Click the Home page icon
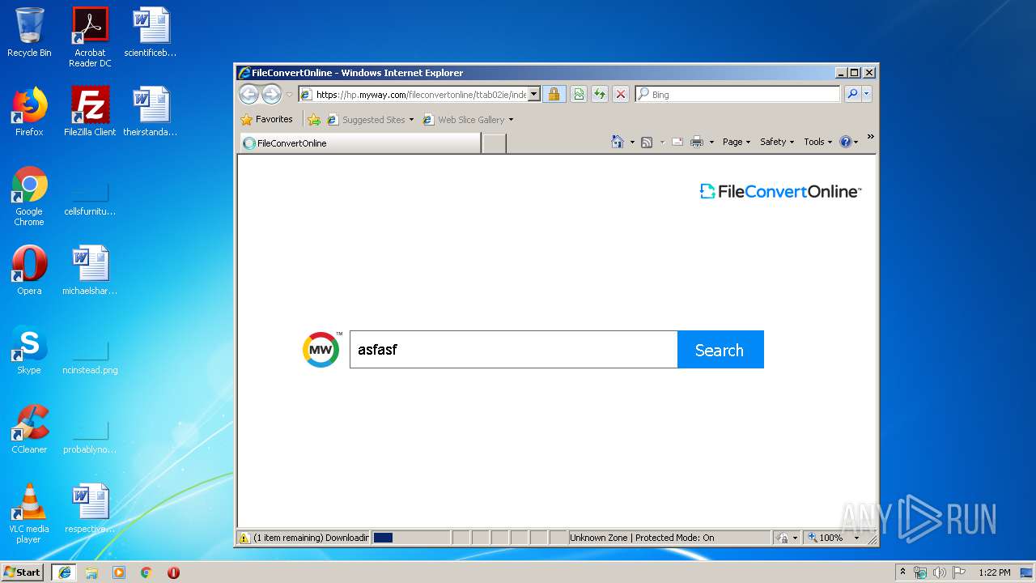The image size is (1036, 583). click(x=618, y=142)
